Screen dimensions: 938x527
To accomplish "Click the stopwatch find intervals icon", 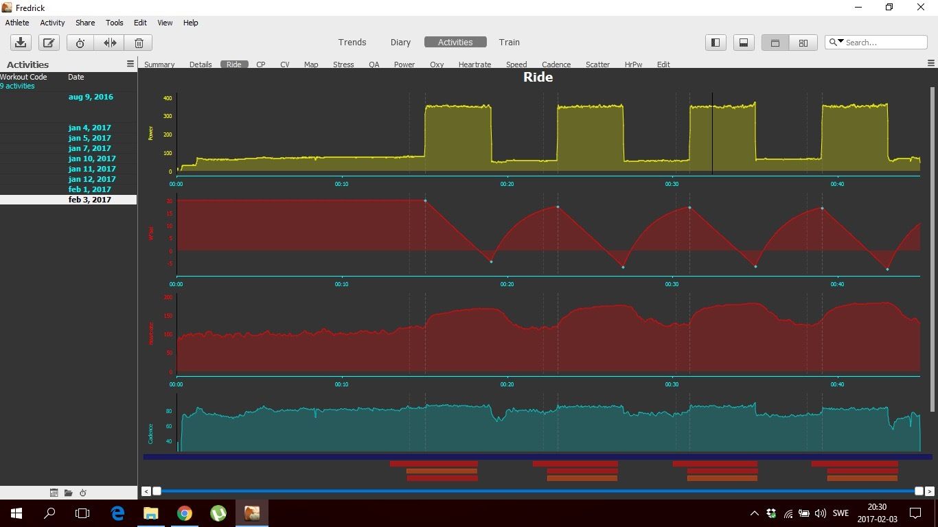I will pos(80,43).
